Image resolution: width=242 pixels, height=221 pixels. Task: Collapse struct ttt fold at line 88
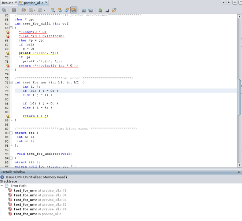11,133
